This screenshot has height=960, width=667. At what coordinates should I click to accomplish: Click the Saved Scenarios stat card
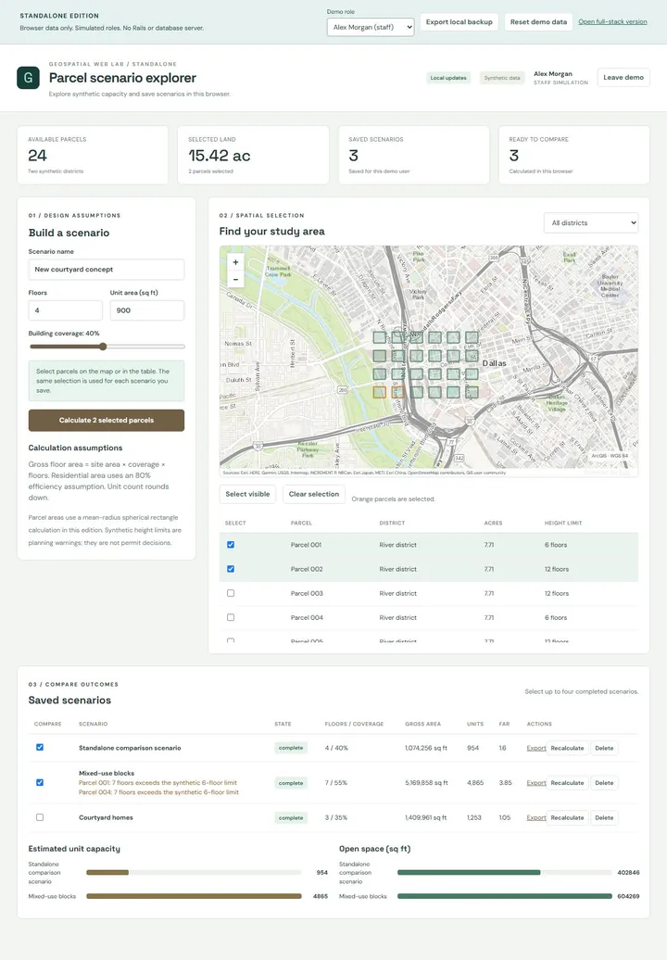[414, 155]
